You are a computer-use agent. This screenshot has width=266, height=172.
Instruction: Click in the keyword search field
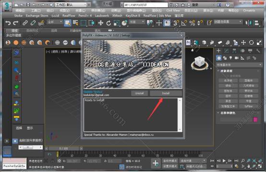pyautogui.click(x=145, y=5)
